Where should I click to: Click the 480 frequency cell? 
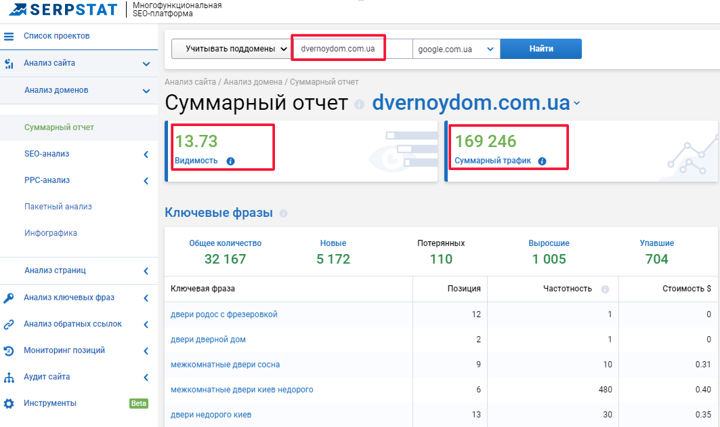point(606,390)
